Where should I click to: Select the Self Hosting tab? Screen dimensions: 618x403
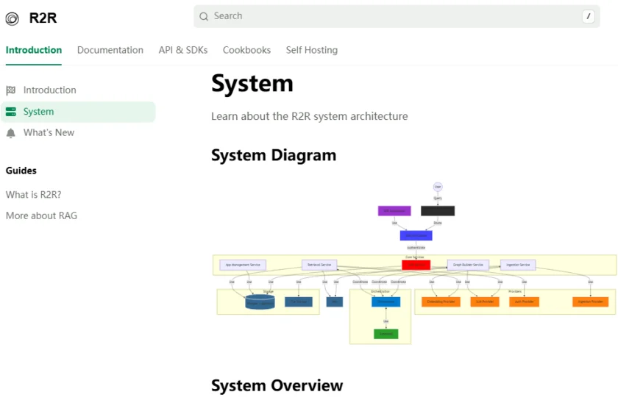[312, 50]
